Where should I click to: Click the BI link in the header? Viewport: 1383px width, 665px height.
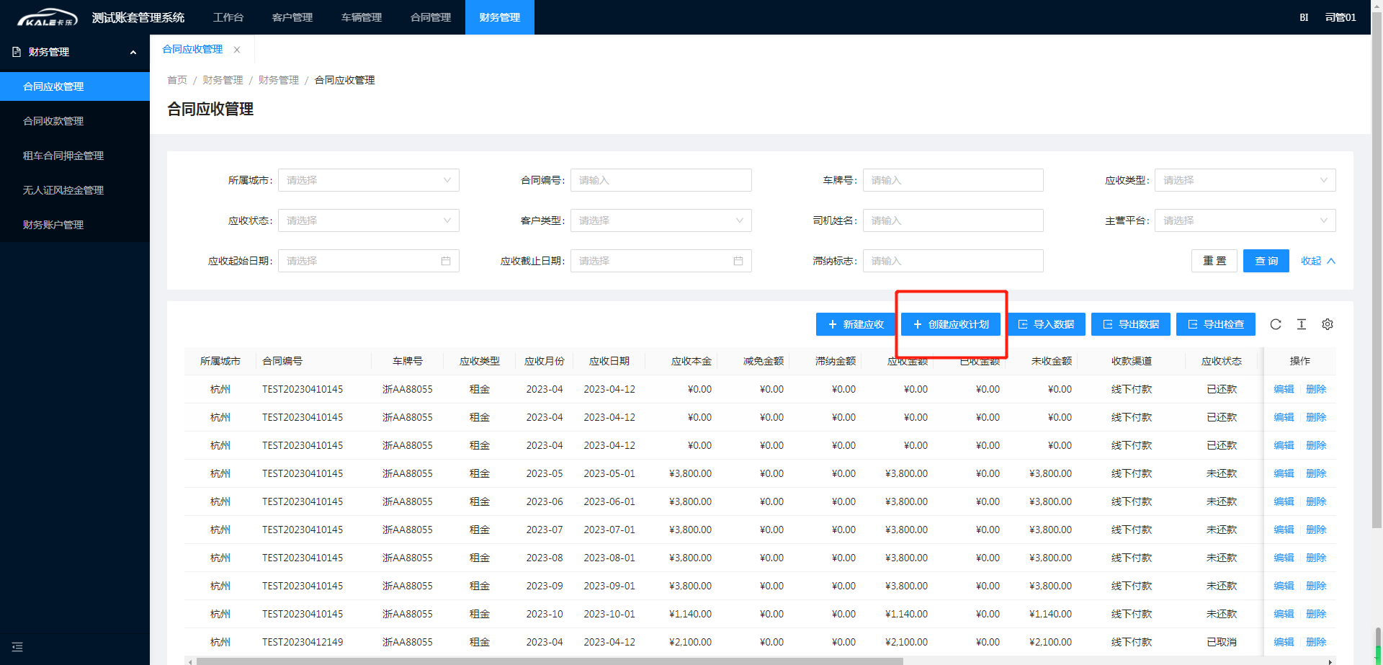tap(1304, 17)
